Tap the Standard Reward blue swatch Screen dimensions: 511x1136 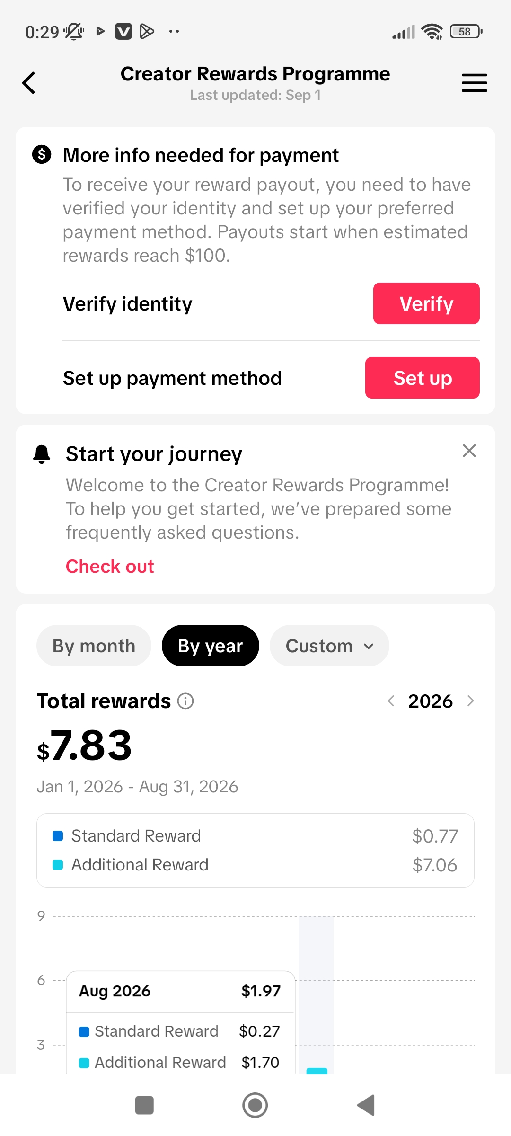click(58, 836)
